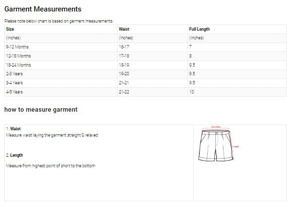Choose the 18-24 Months size cell
290x207 pixels.
[x=18, y=65]
